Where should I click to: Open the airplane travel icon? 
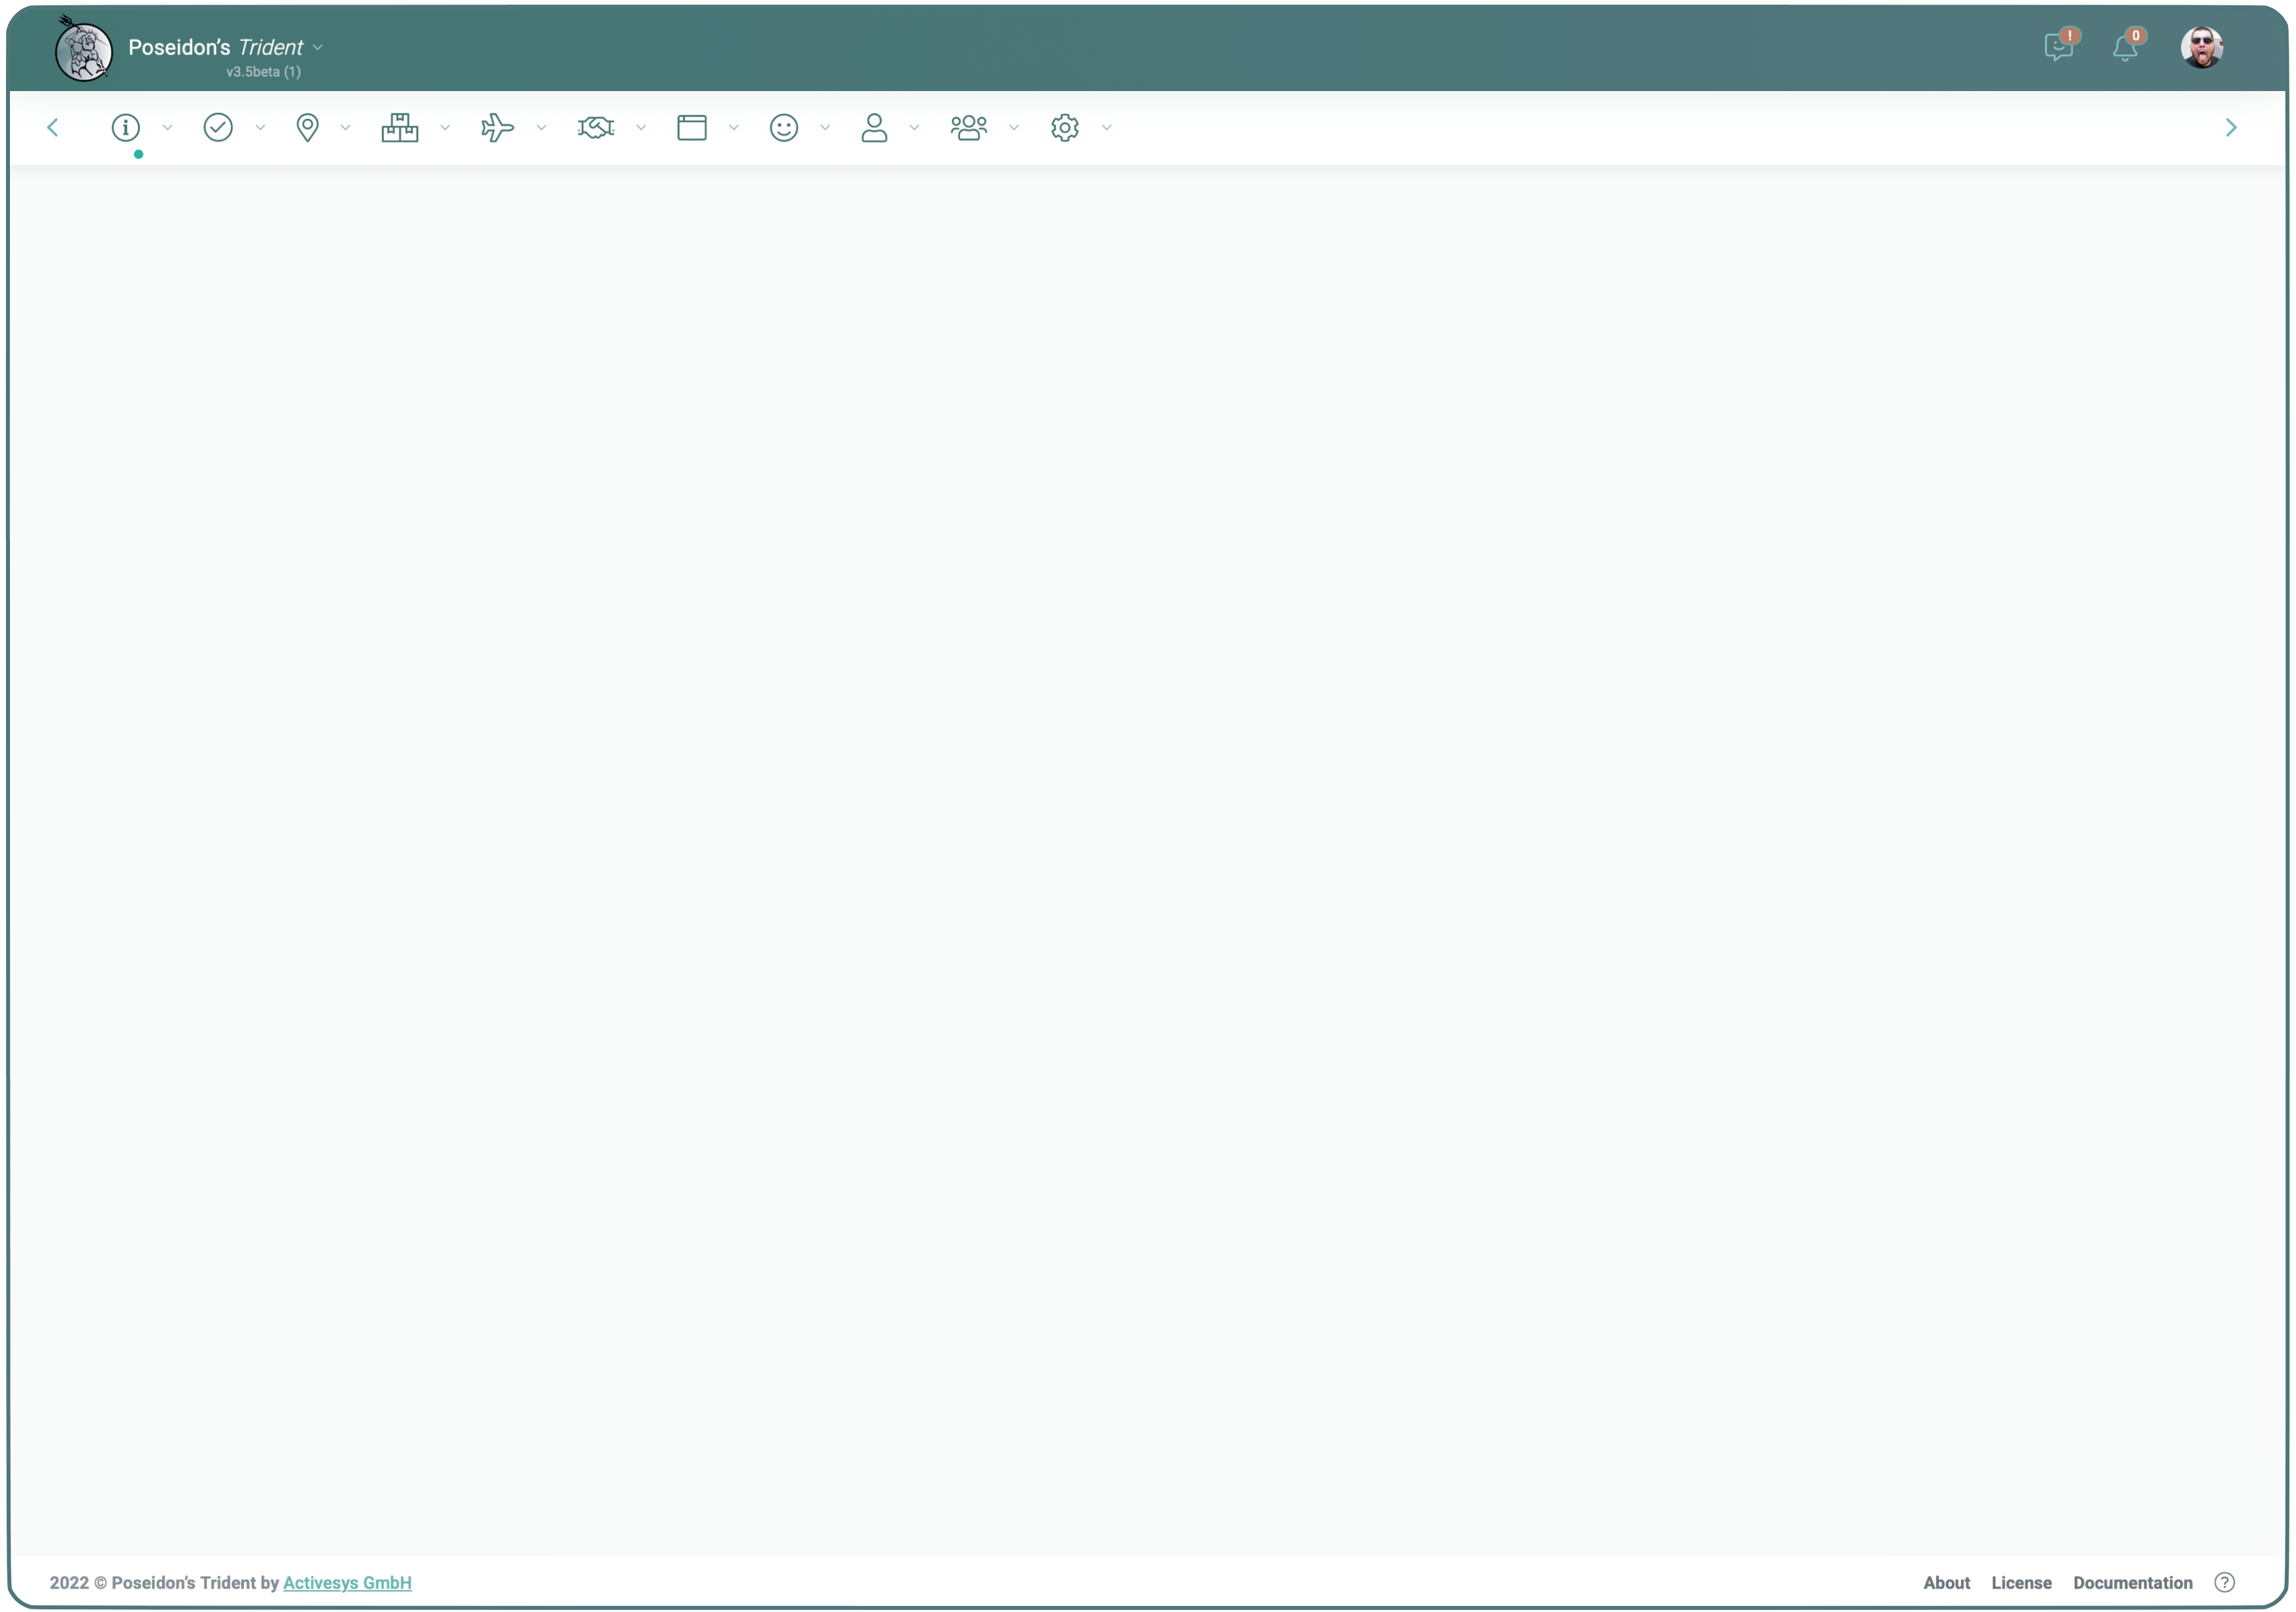click(497, 128)
